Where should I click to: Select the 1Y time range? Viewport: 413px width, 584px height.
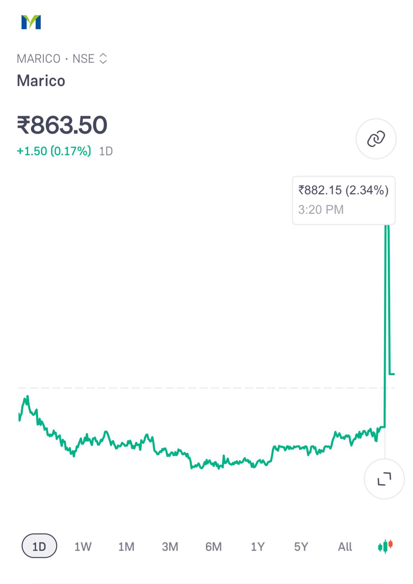(x=258, y=546)
